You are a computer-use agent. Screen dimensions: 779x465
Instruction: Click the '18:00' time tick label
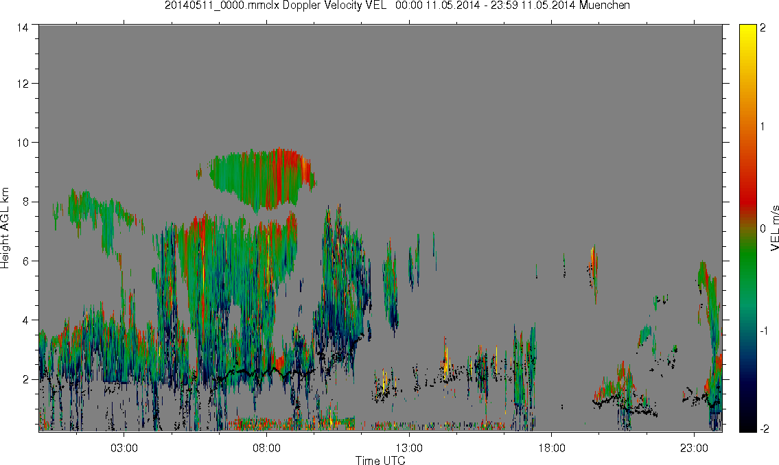(x=551, y=448)
